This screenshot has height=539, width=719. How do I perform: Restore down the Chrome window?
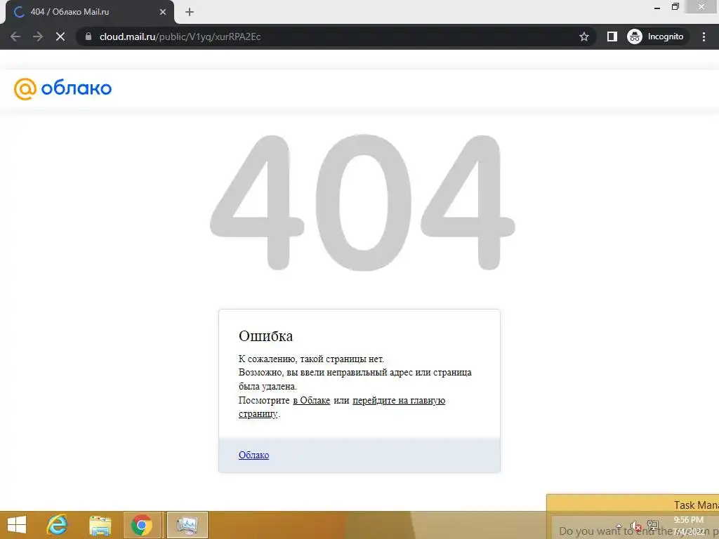675,7
